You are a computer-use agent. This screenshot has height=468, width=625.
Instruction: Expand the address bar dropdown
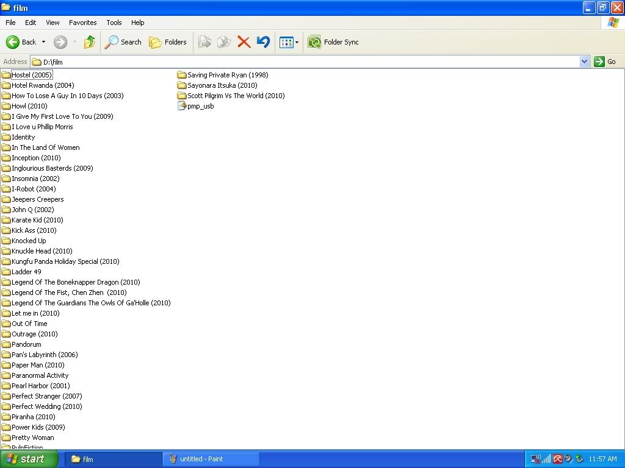point(584,62)
